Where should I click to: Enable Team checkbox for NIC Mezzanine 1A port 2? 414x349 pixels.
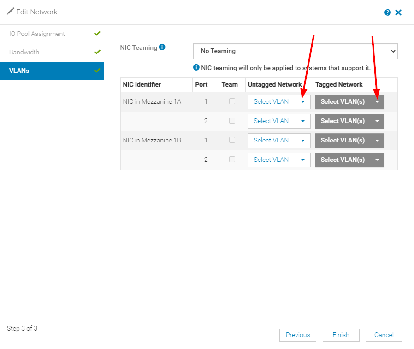coord(232,121)
